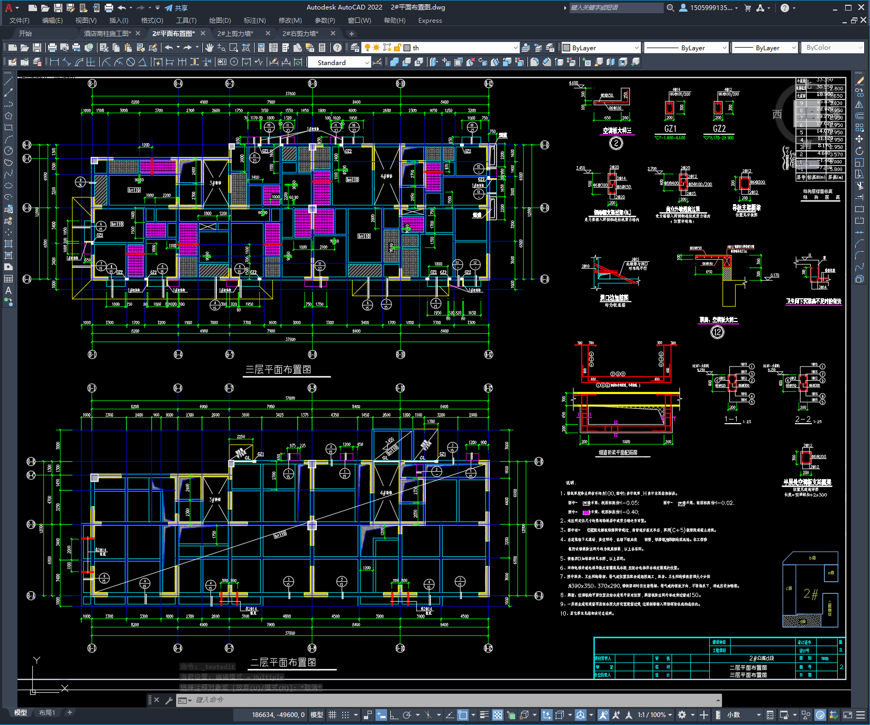Screen dimensions: 870x725
Task: Click the Help question mark in toolbar
Action: pyautogui.click(x=337, y=48)
